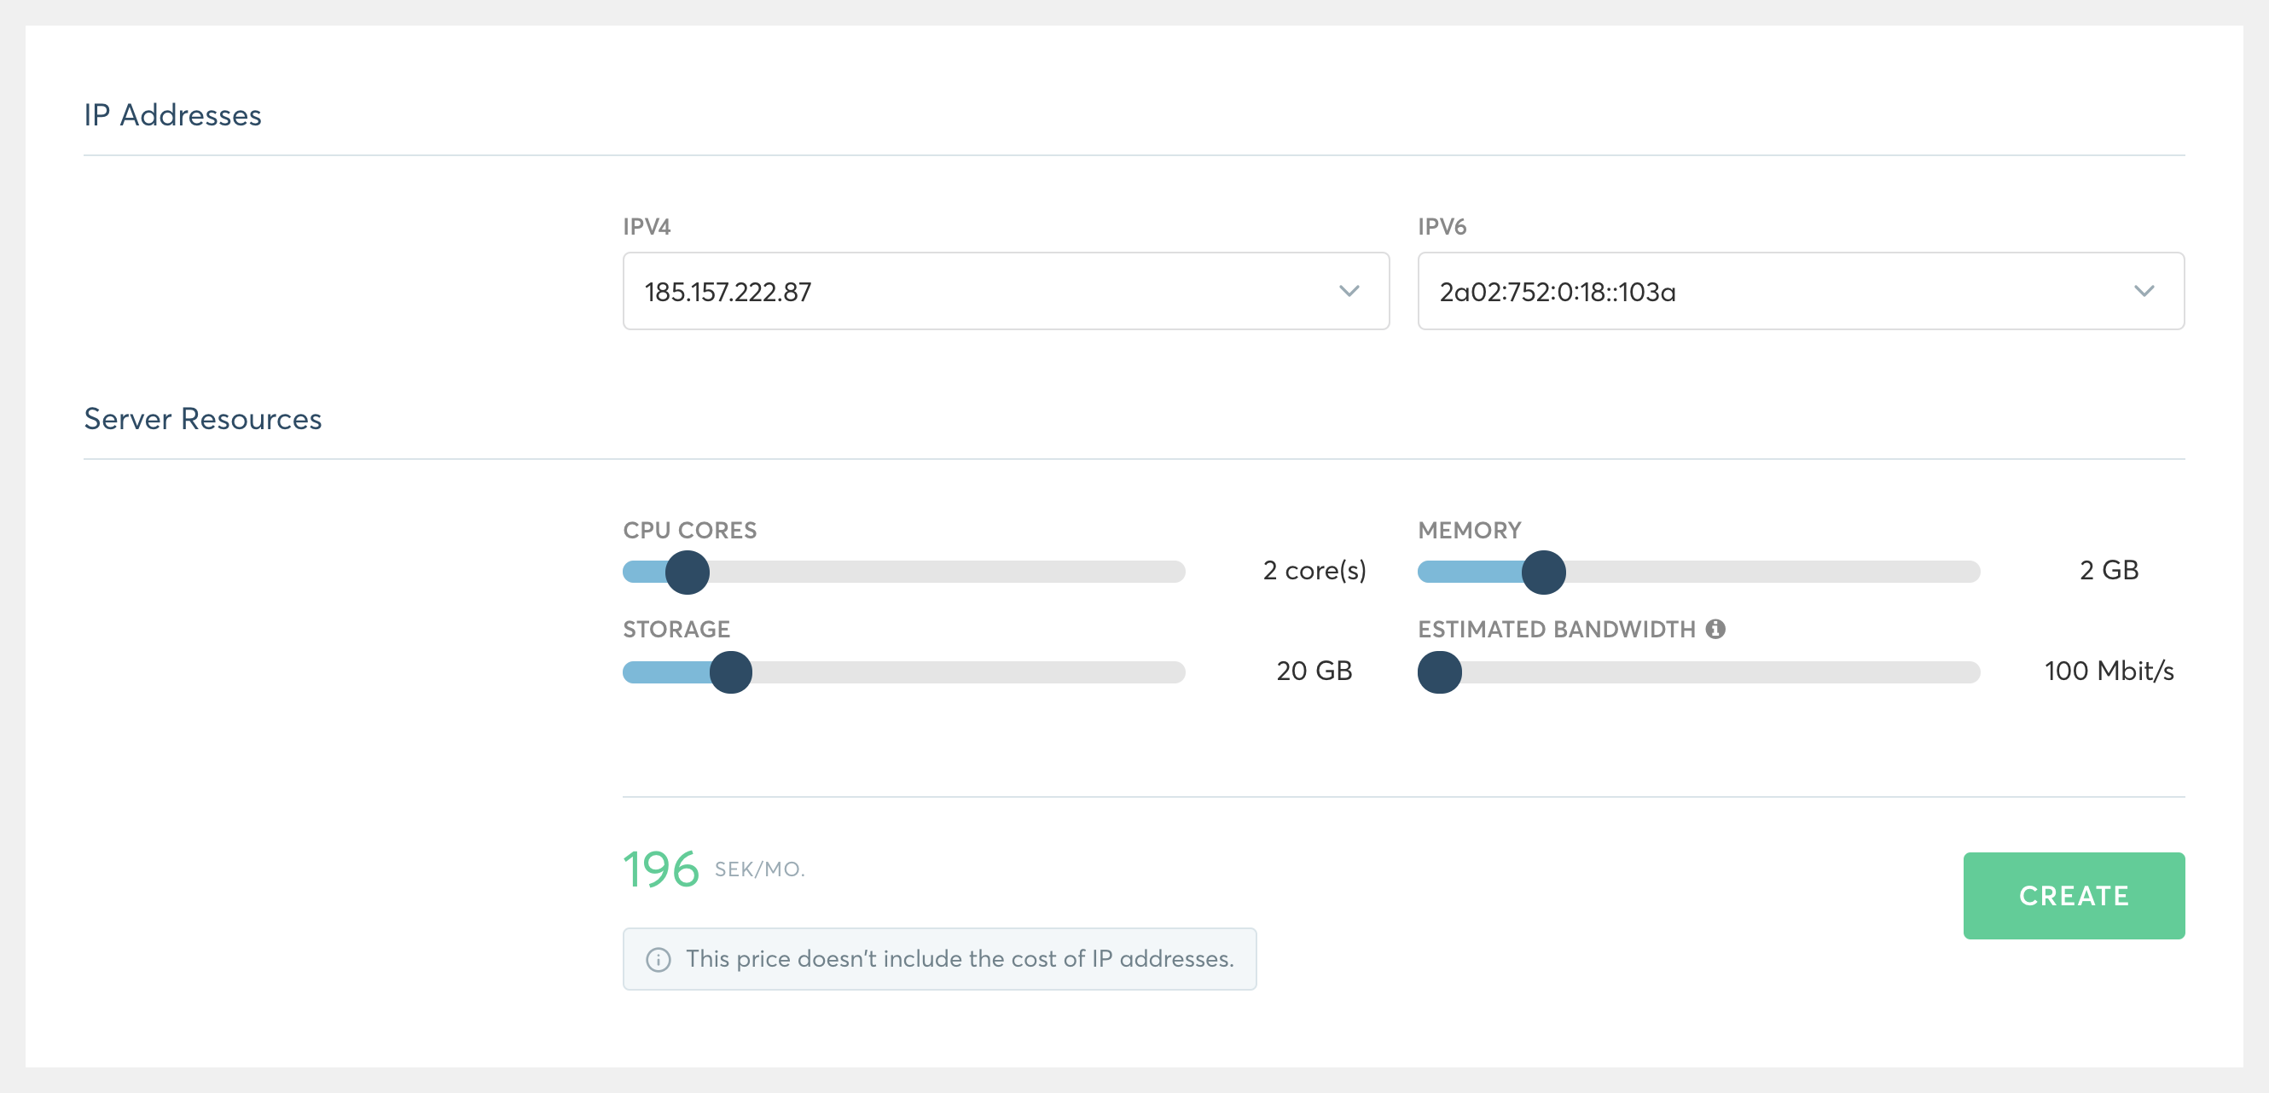The height and width of the screenshot is (1093, 2269).
Task: Click the Server Resources section heading
Action: pyautogui.click(x=203, y=419)
